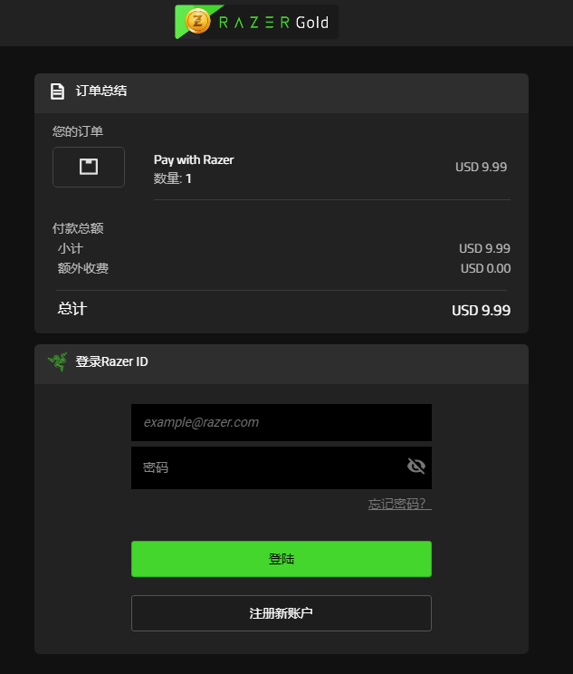Image resolution: width=573 pixels, height=674 pixels.
Task: Click the 总计 total label
Action: click(x=72, y=309)
